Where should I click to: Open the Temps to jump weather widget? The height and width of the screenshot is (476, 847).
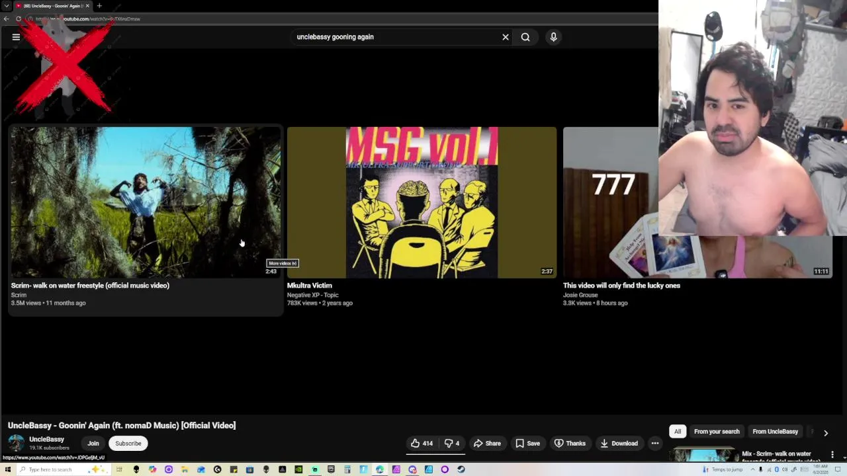click(724, 469)
